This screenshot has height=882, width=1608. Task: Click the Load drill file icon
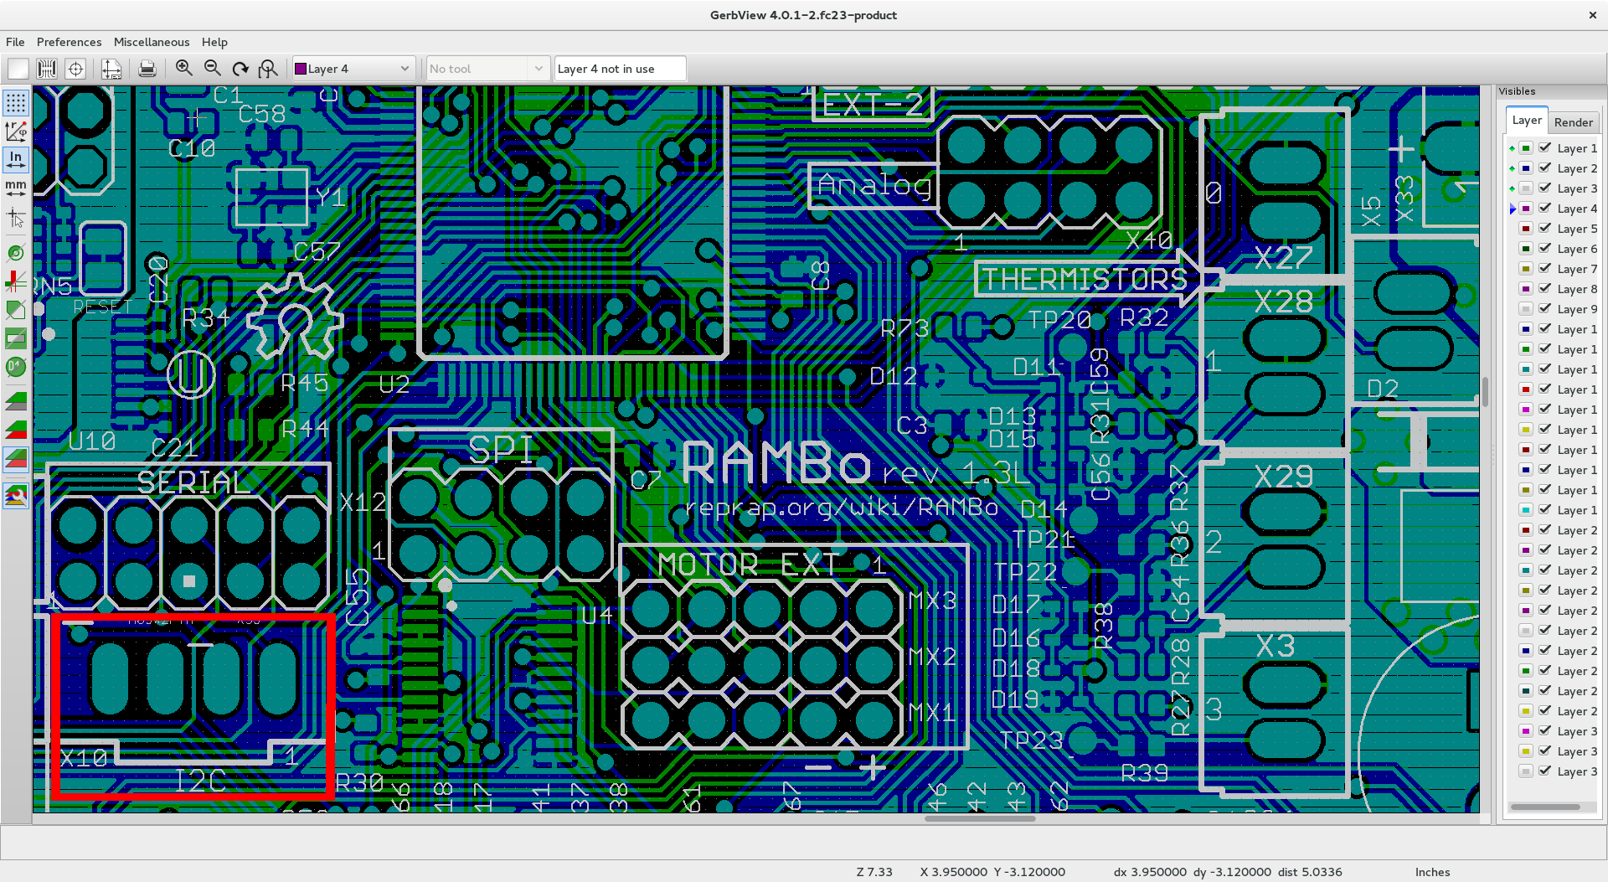75,69
